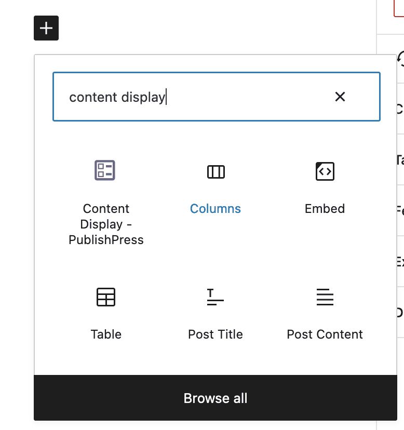Click the partially visible circular arrow icon
This screenshot has width=404, height=430.
(x=401, y=58)
